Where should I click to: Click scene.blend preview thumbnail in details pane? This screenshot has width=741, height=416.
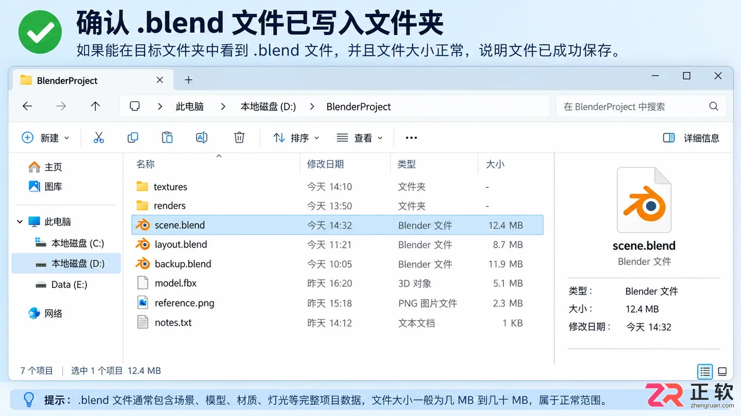[644, 200]
